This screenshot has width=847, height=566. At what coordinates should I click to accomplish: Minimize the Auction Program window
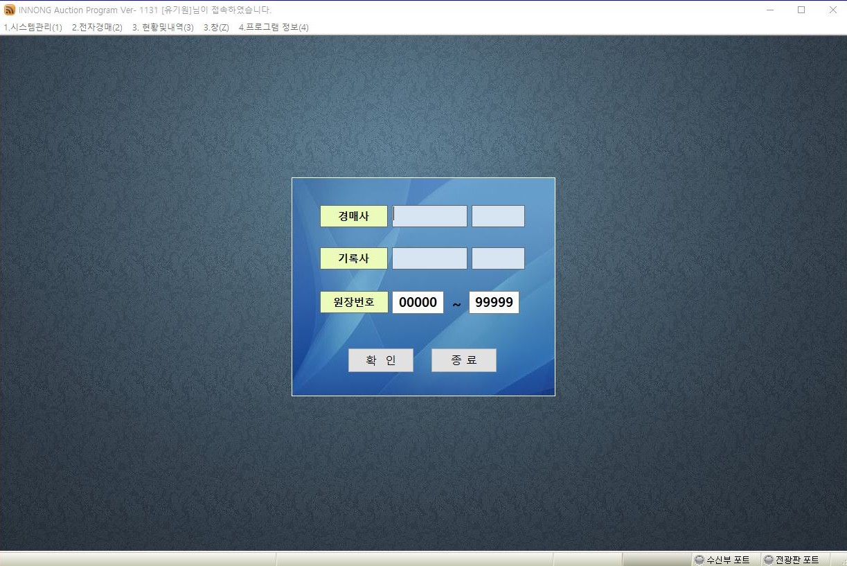coord(769,10)
